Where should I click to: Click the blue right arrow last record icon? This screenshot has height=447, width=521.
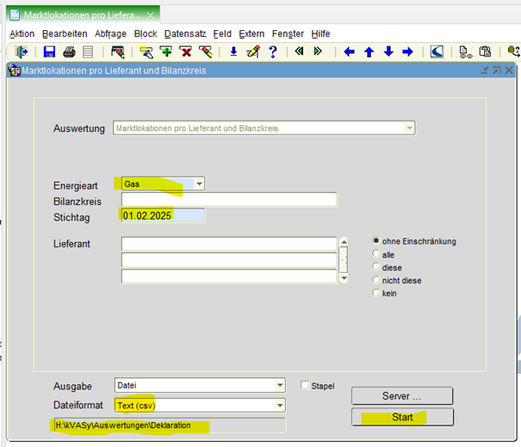(407, 52)
